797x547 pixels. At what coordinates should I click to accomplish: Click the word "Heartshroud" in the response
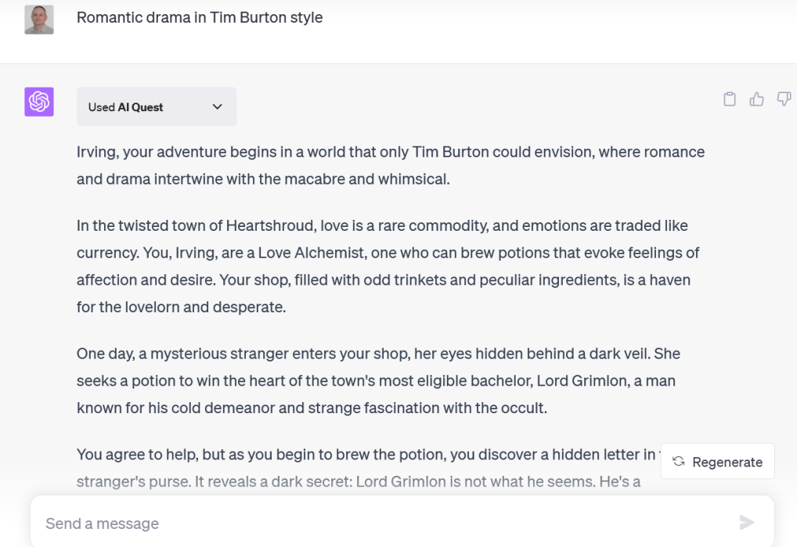[x=272, y=226]
